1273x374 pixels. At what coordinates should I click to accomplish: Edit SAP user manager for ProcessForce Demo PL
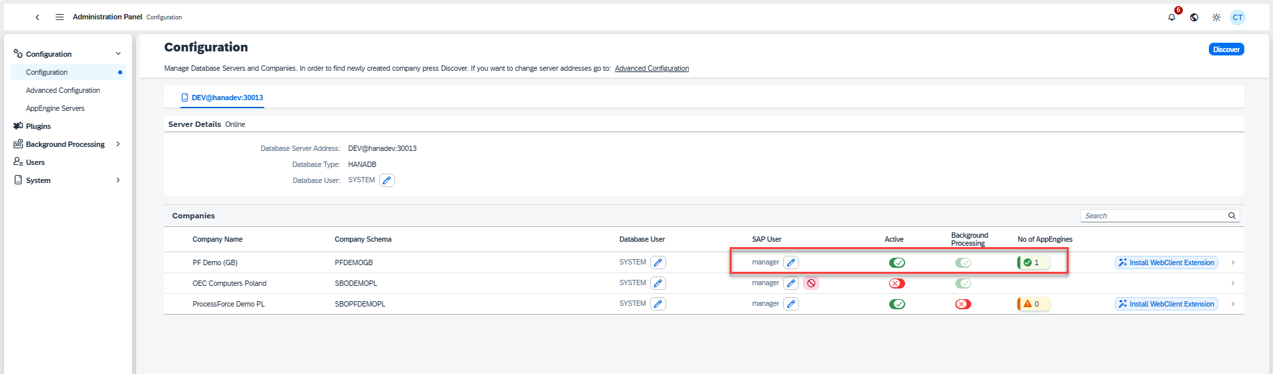tap(791, 304)
